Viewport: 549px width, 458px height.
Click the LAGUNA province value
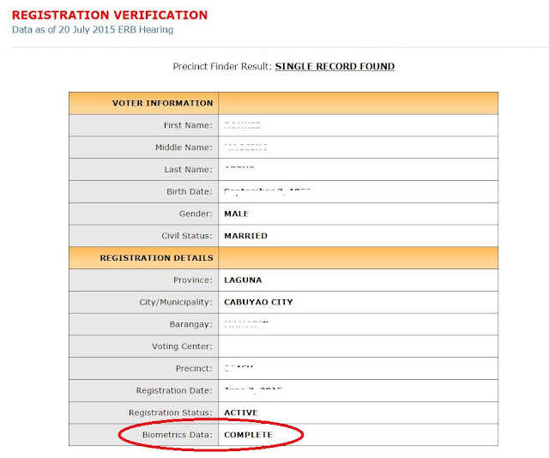click(243, 280)
